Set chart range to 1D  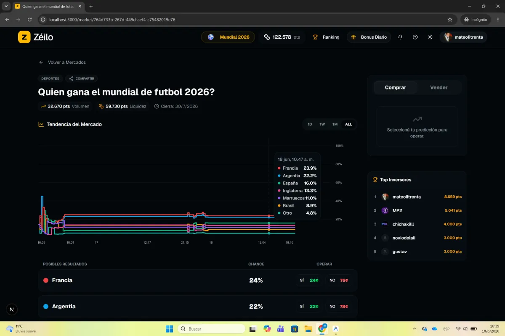(310, 124)
